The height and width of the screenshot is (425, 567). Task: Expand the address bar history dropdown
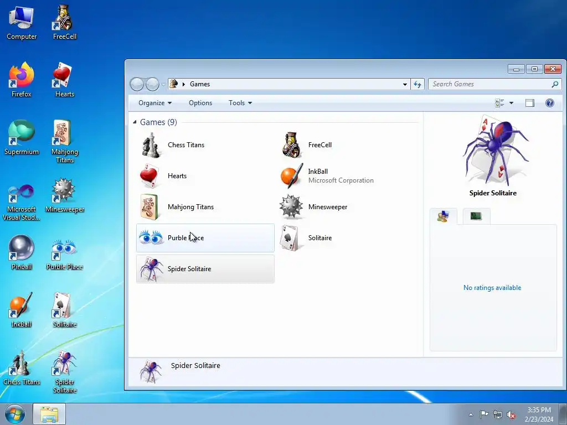pos(405,84)
